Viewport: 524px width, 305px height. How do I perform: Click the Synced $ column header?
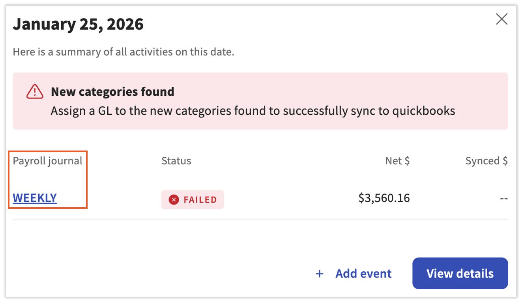tap(486, 161)
